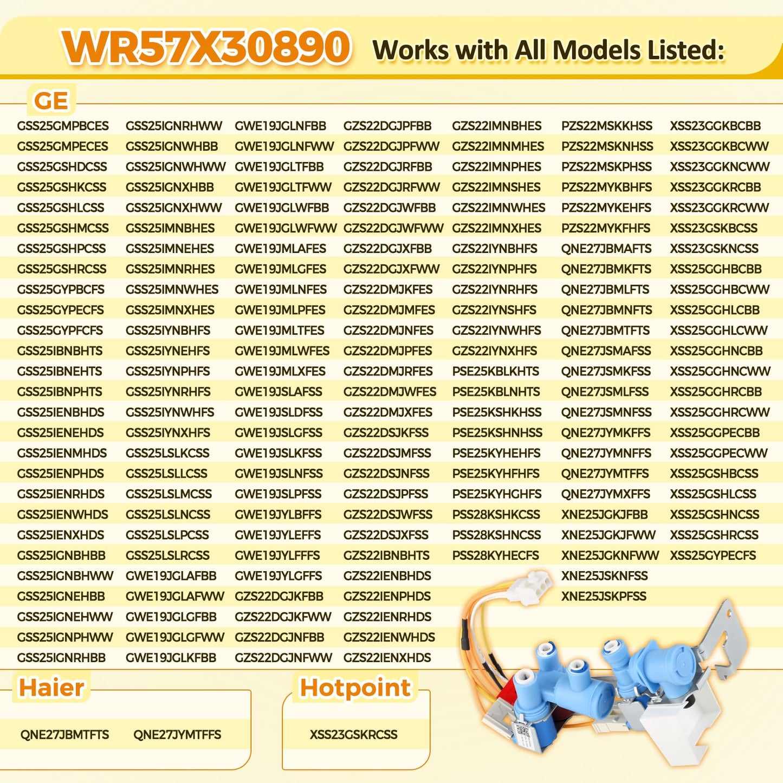Click model number QNE27JYMXFFS
The height and width of the screenshot is (783, 783).
pos(606,494)
